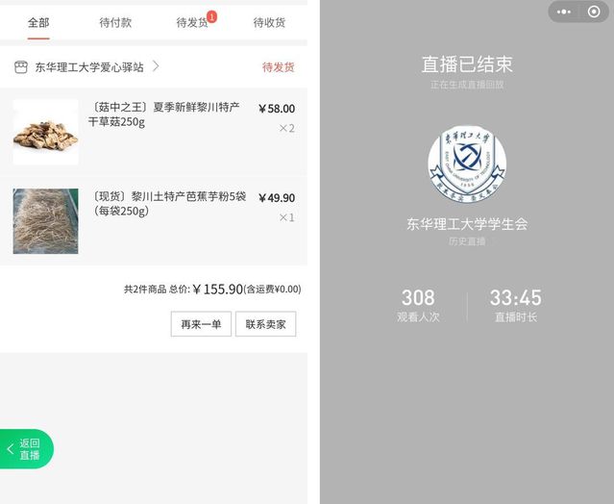Go to the 待收货 tab
The height and width of the screenshot is (504, 614).
pyautogui.click(x=269, y=22)
